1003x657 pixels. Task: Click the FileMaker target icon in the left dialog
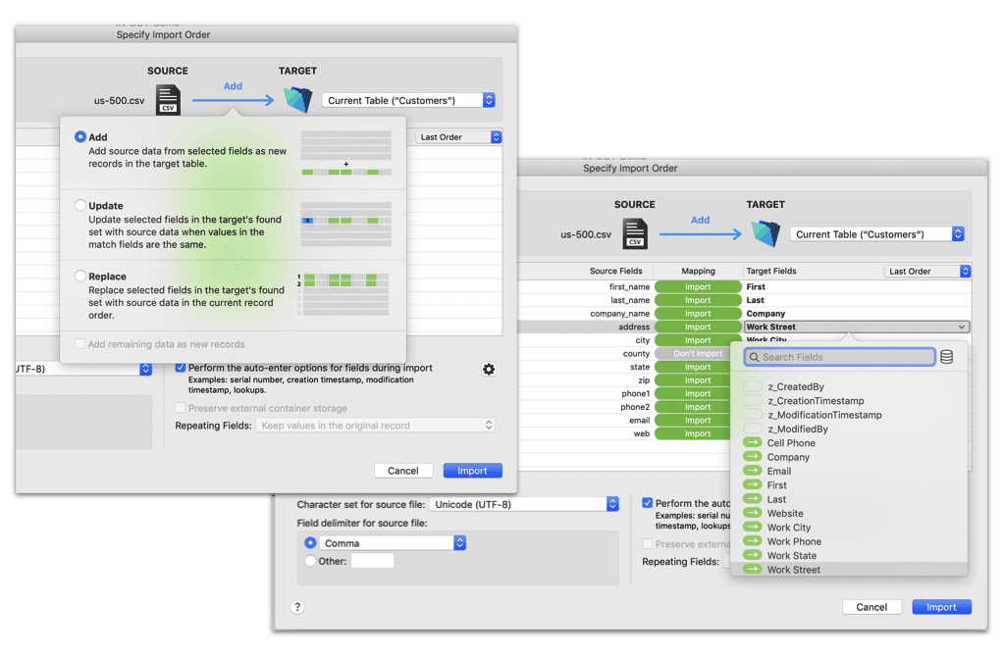click(298, 100)
